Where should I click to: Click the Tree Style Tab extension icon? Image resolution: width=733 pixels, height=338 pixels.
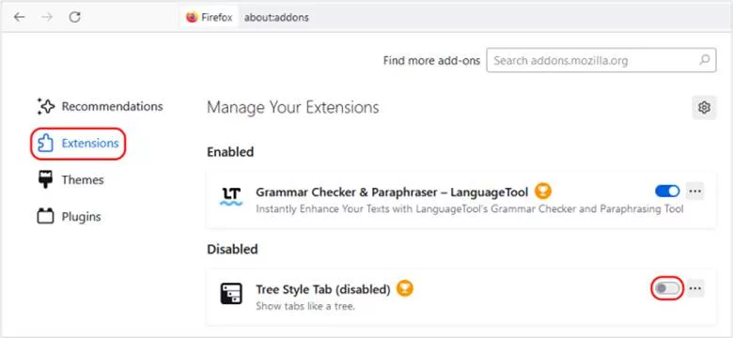click(231, 294)
